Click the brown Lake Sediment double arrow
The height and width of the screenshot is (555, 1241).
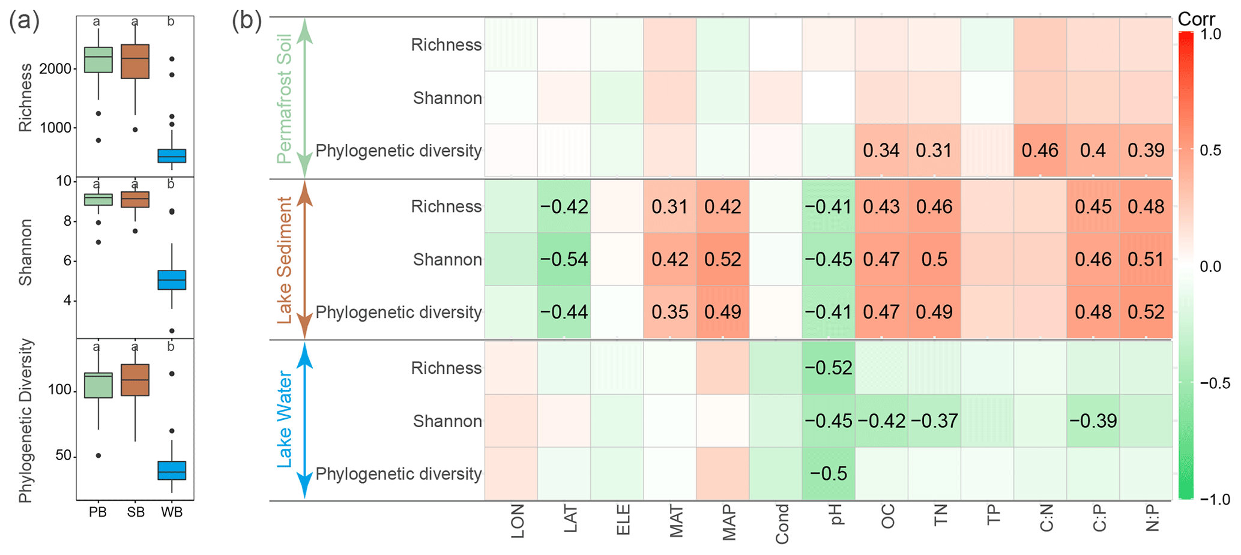(305, 259)
